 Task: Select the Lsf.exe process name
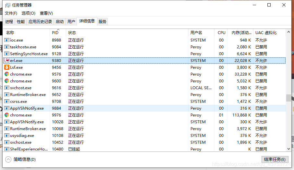16,67
